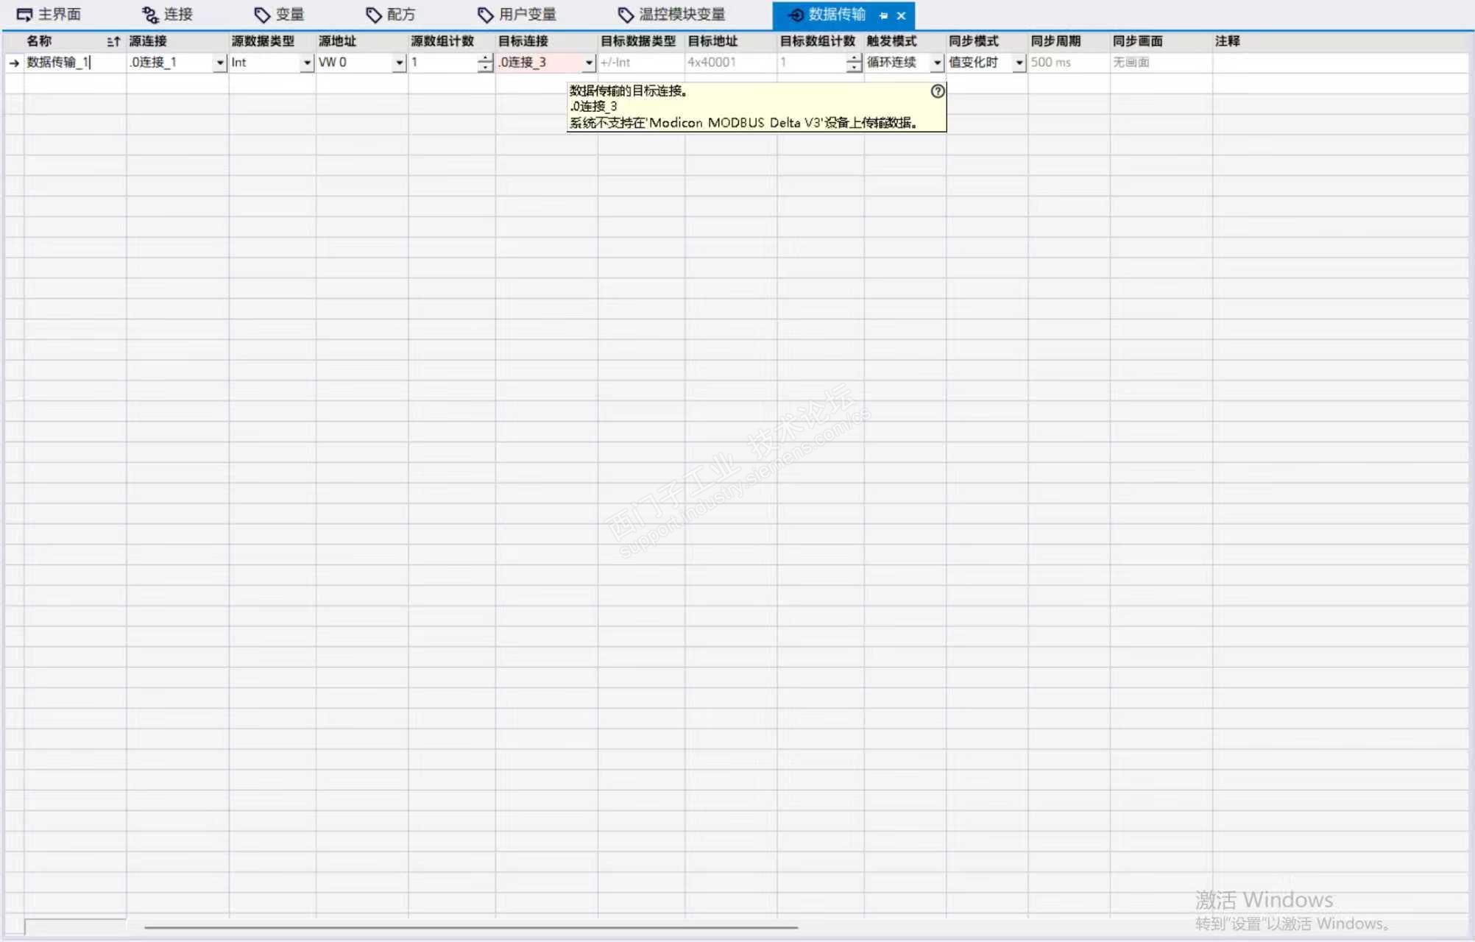Image resolution: width=1475 pixels, height=942 pixels.
Task: Open the 同步模式 值变化时 dropdown
Action: [x=1019, y=63]
